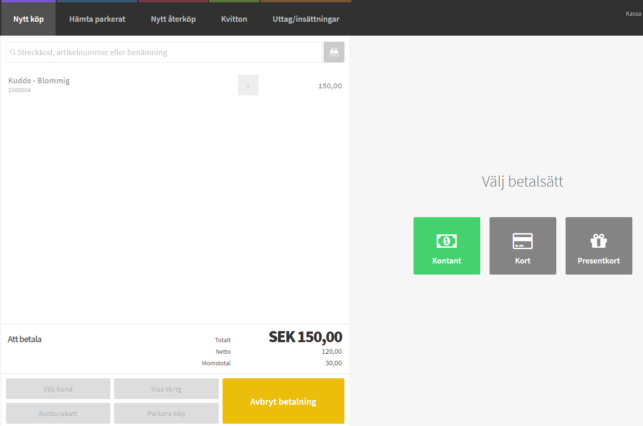The height and width of the screenshot is (426, 643).
Task: Click the Visa tb/tg button
Action: click(166, 389)
